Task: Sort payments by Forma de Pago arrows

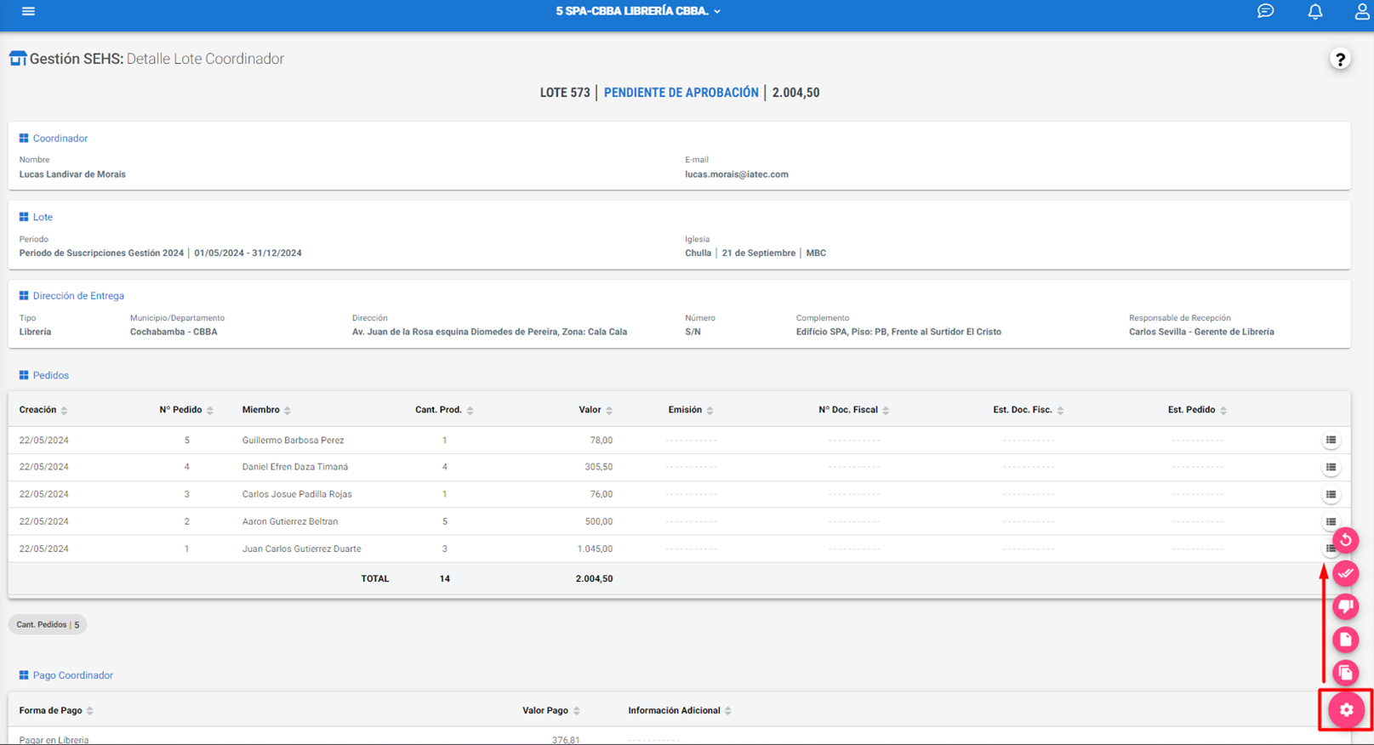Action: tap(90, 711)
